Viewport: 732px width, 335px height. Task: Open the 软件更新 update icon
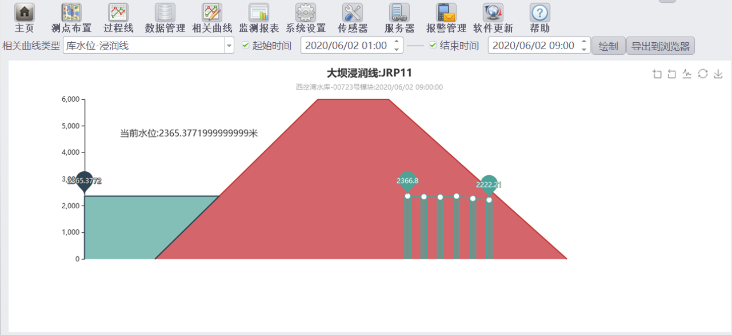pos(493,13)
